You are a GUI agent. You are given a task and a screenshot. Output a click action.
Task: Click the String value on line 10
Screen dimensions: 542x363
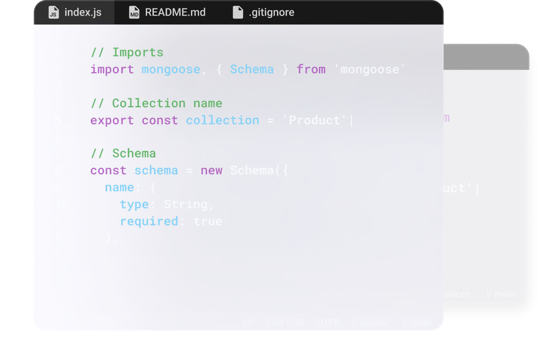point(186,204)
